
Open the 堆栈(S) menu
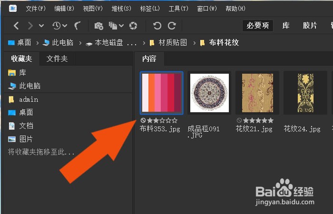[121, 9]
